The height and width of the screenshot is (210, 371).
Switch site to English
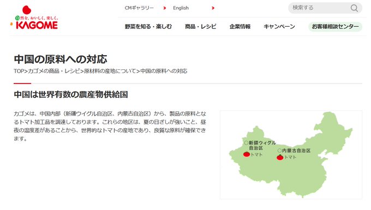point(181,8)
